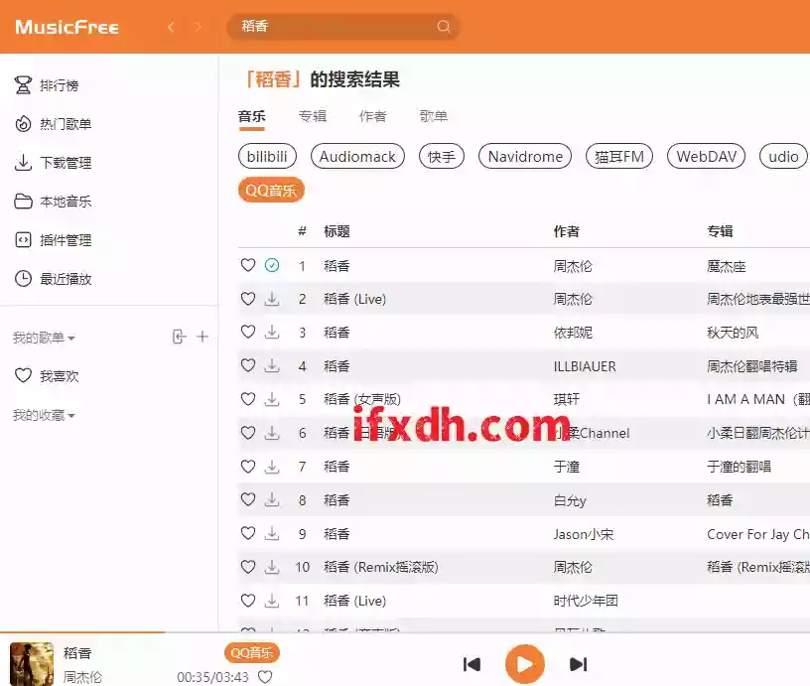Switch to the 歌单 playlists tab
The height and width of the screenshot is (686, 810).
[x=434, y=116]
